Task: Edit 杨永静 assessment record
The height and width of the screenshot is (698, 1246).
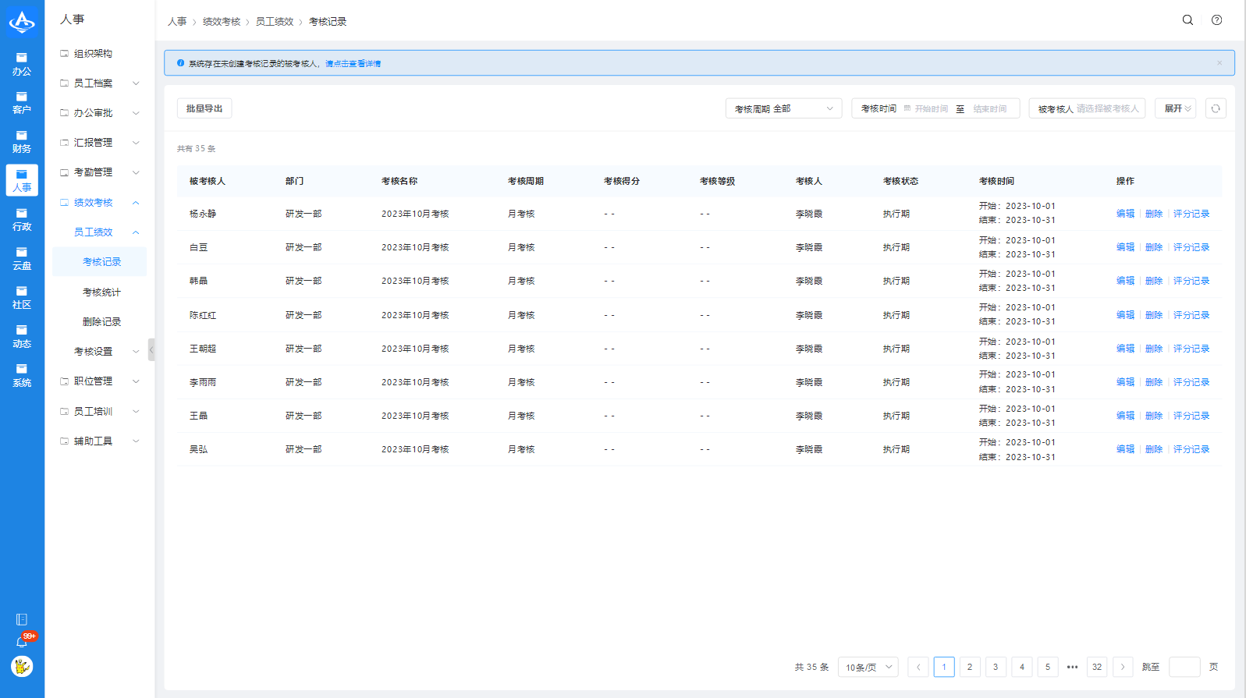Action: coord(1125,214)
